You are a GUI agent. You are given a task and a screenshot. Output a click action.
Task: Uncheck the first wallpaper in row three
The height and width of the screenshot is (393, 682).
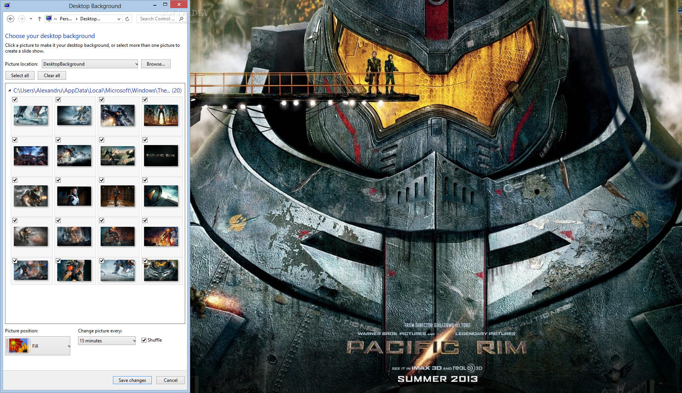[x=15, y=180]
